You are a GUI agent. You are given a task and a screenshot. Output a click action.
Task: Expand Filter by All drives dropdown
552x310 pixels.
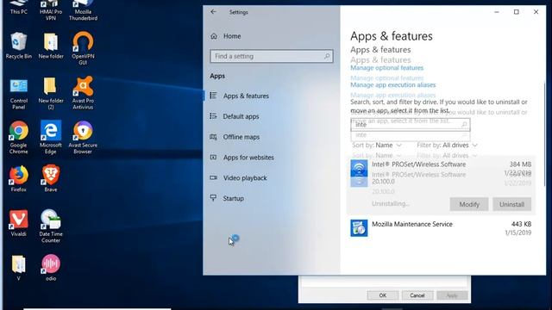click(x=447, y=146)
